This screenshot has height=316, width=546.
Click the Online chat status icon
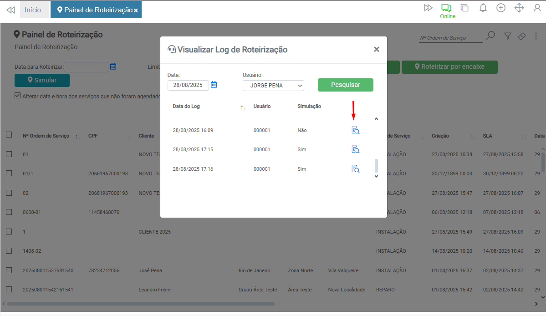pyautogui.click(x=446, y=8)
